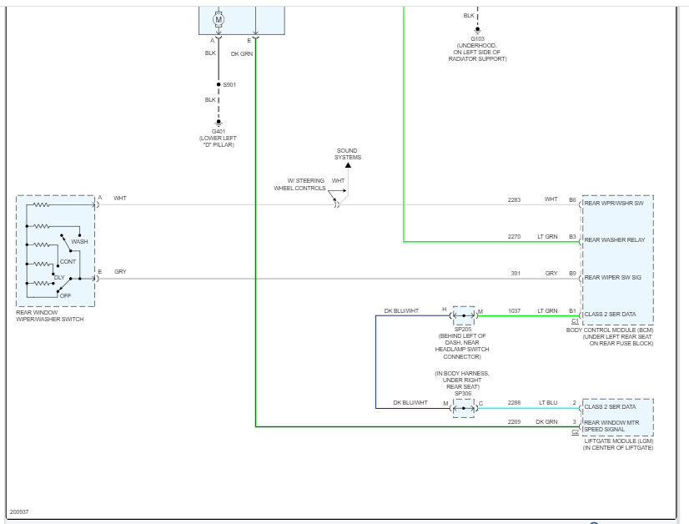Image resolution: width=689 pixels, height=524 pixels.
Task: Select the S901 splice label
Action: point(229,84)
